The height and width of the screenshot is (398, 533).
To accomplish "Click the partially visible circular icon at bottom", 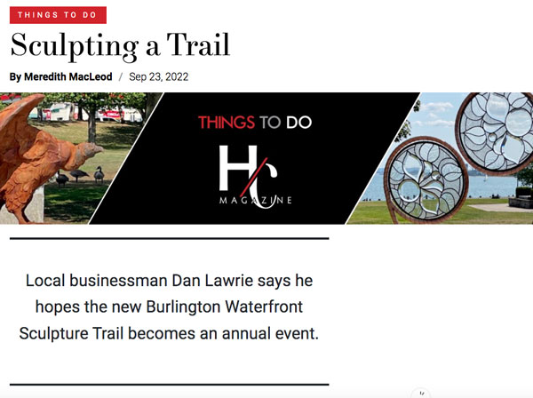I will tap(422, 394).
